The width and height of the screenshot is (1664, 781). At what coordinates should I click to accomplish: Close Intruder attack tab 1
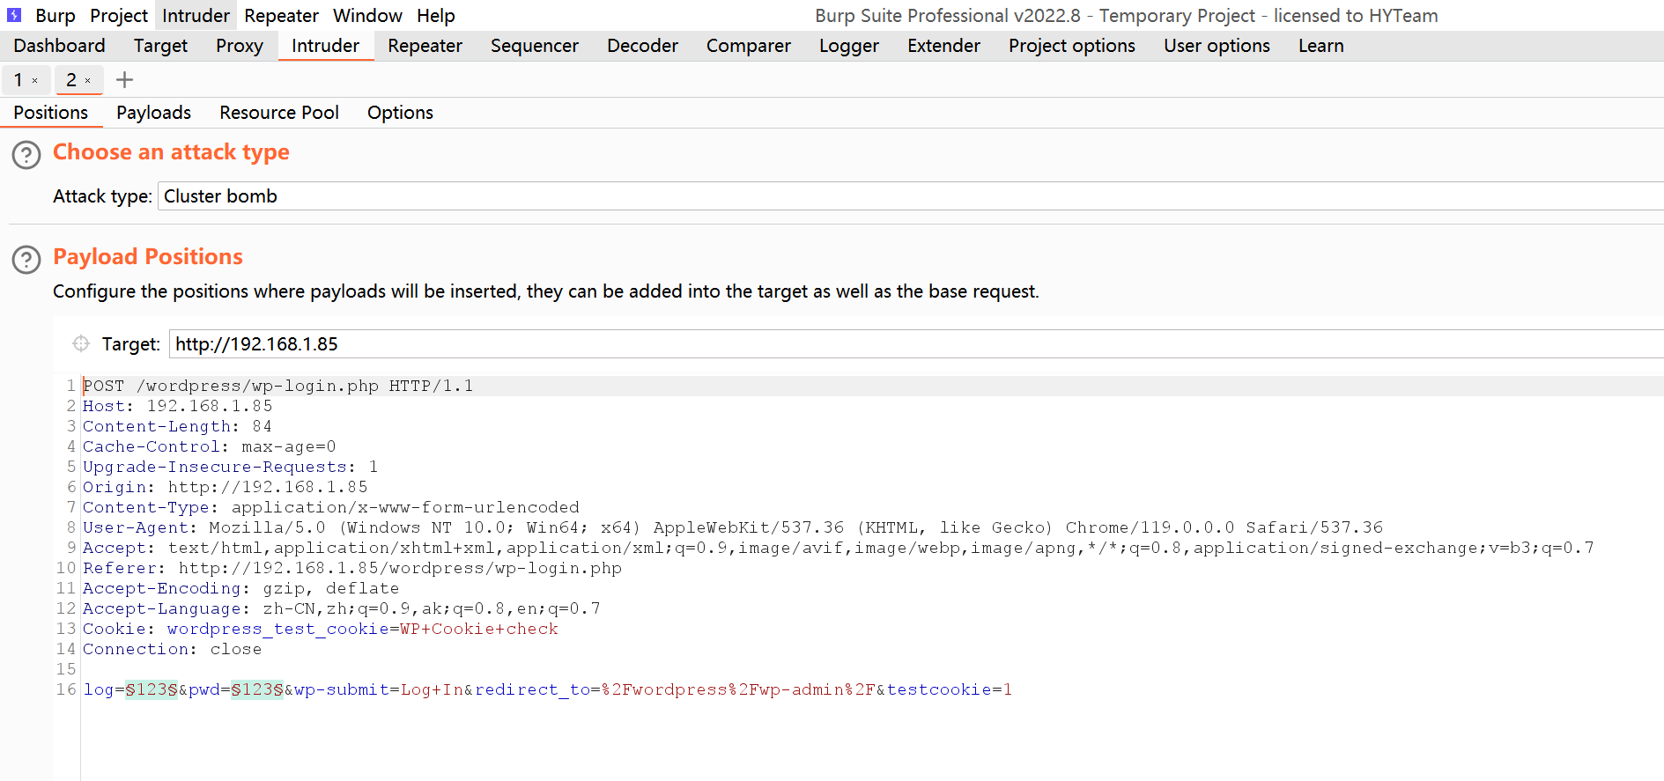point(35,81)
